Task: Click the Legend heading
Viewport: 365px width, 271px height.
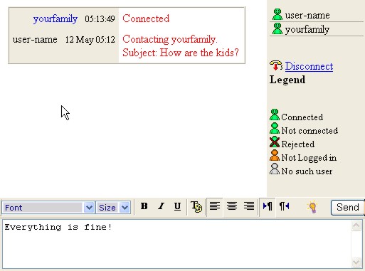Action: click(287, 80)
